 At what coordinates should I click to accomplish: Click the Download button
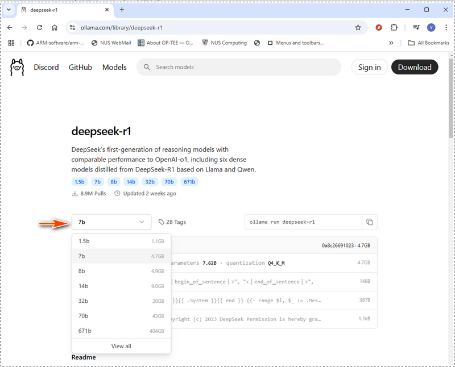click(x=415, y=67)
